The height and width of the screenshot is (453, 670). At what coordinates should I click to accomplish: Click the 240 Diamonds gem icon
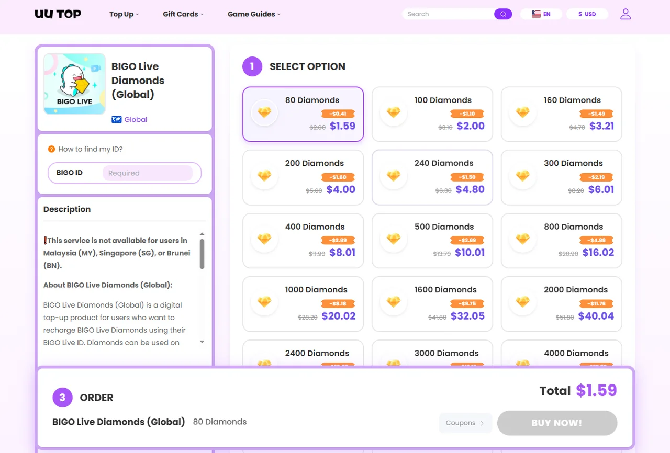(x=394, y=176)
